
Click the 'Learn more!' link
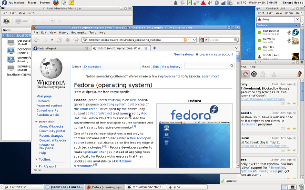(x=211, y=76)
